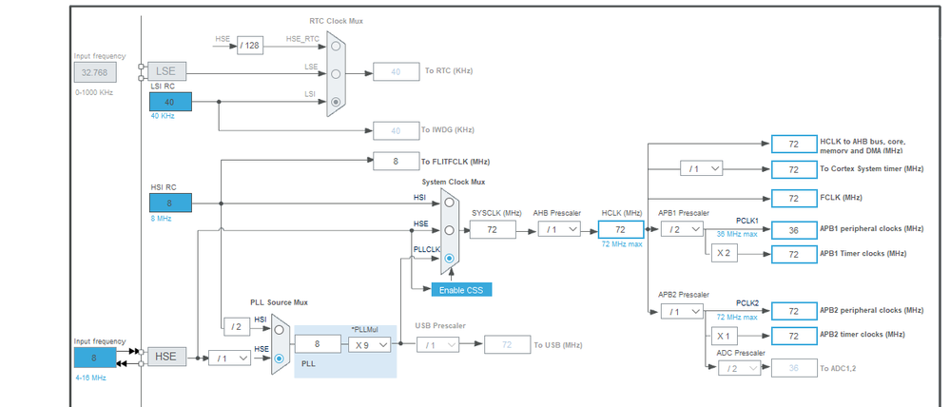The height and width of the screenshot is (407, 950).
Task: Click the X 1 APB2 timer multiplier box
Action: pos(724,336)
